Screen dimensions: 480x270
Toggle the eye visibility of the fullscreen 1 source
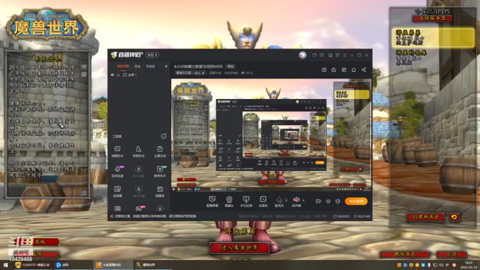tap(112, 74)
